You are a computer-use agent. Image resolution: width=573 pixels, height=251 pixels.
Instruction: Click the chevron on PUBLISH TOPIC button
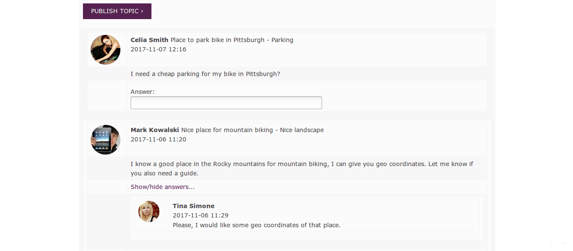tap(142, 11)
